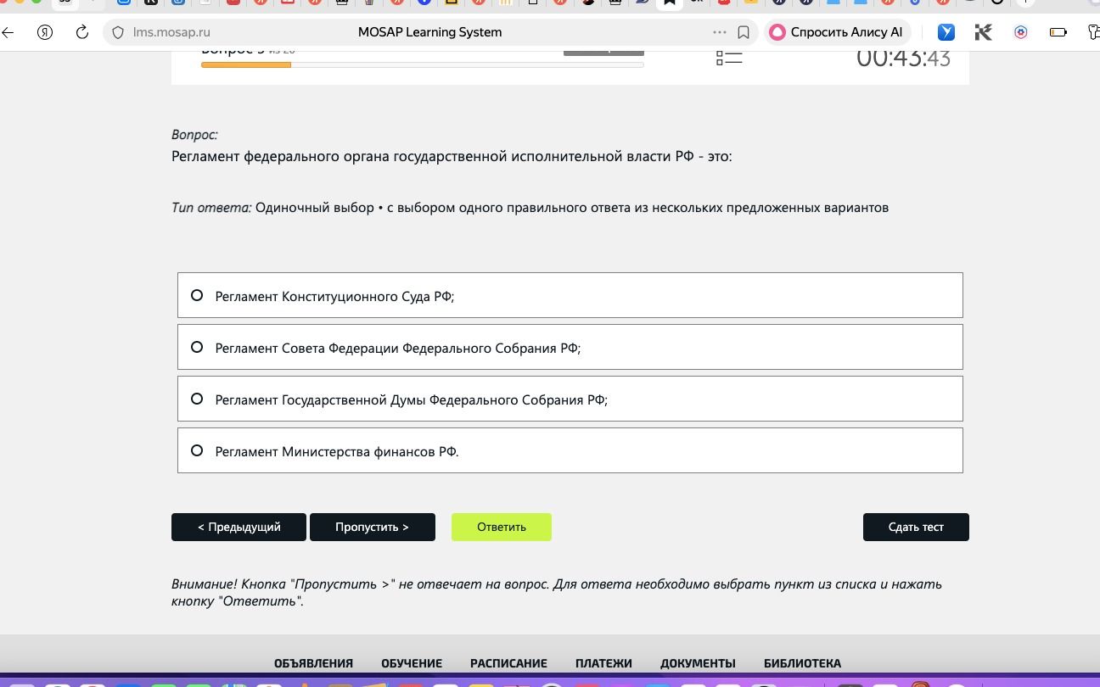Click the Внимание note about Пропустить button
Image resolution: width=1100 pixels, height=687 pixels.
pos(557,592)
